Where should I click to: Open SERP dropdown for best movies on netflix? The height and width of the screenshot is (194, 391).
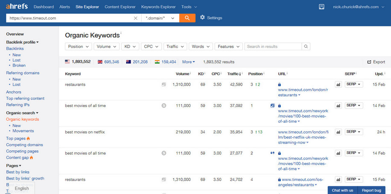(354, 132)
